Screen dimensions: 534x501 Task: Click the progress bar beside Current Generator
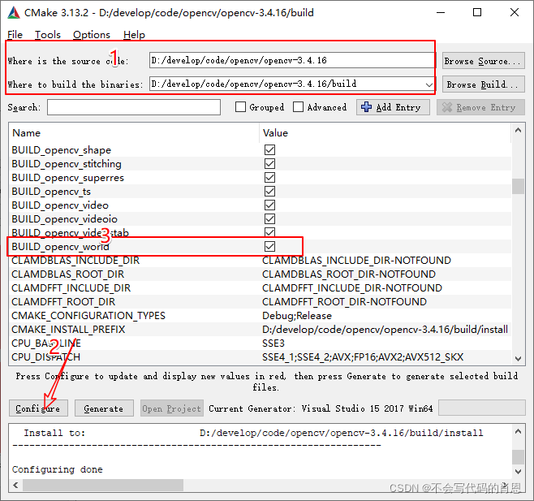pos(481,408)
